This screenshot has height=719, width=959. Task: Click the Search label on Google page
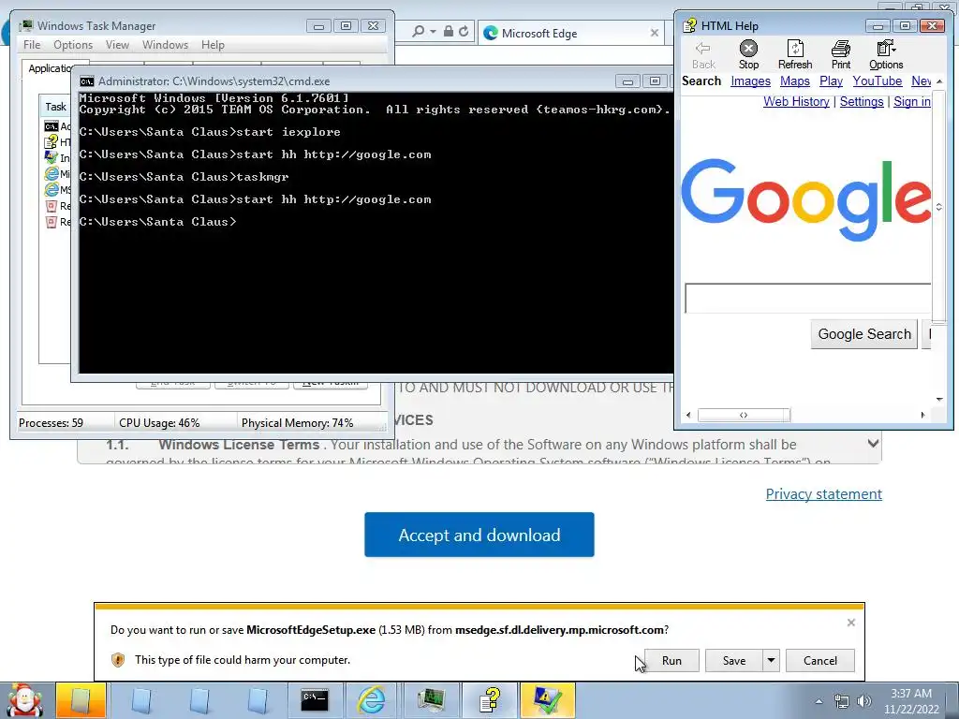[x=701, y=81]
